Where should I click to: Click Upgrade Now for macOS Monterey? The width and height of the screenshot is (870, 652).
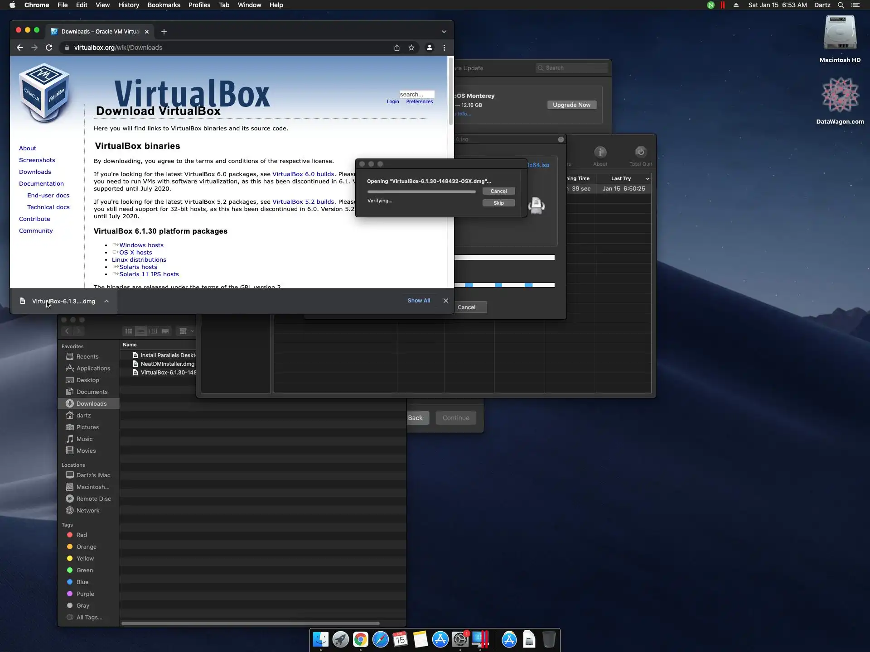coord(571,105)
